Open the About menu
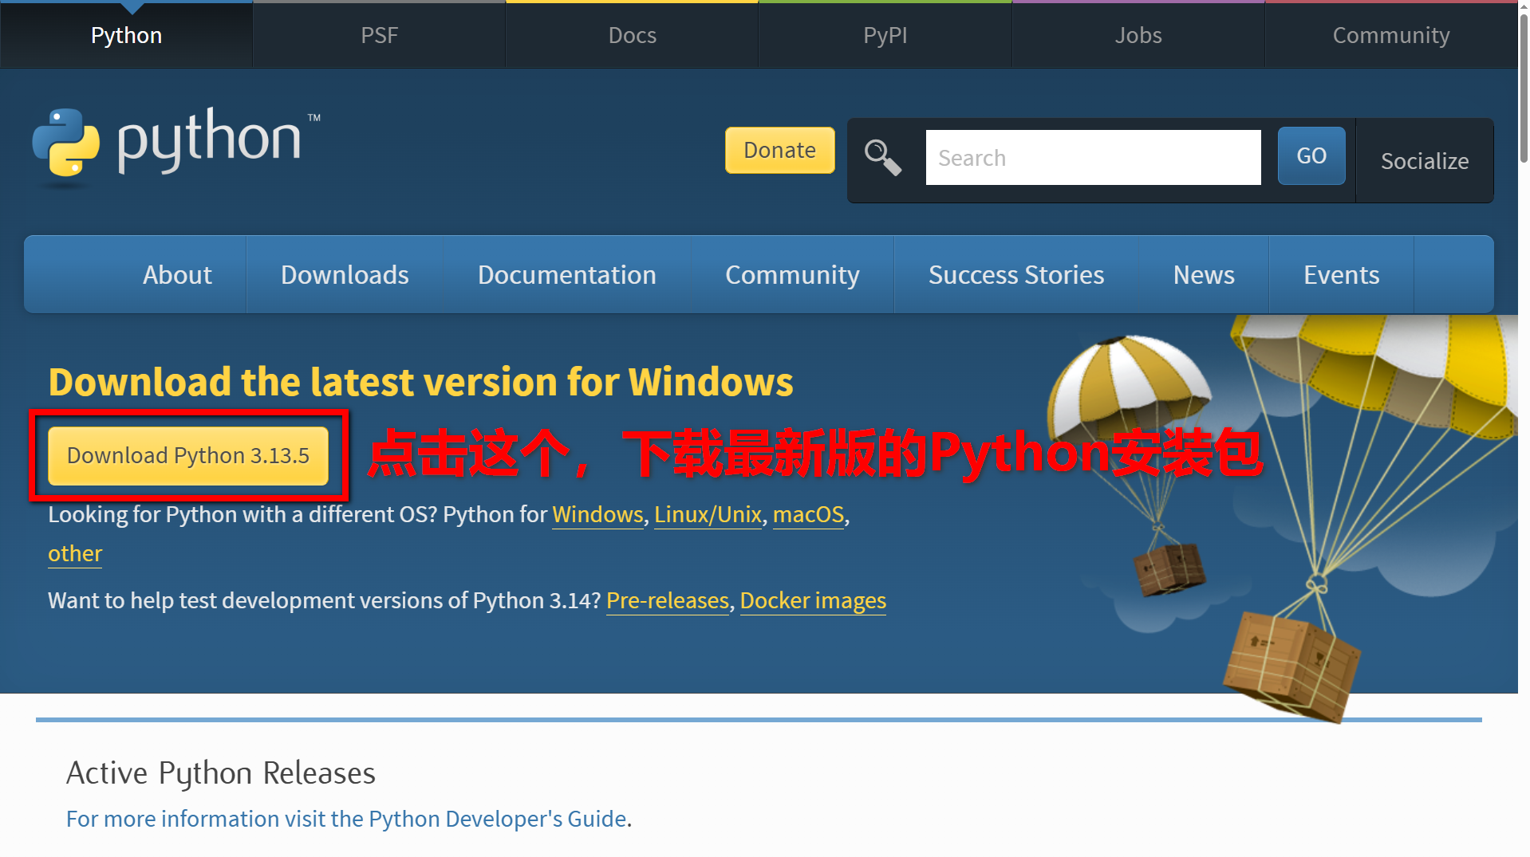 click(x=176, y=274)
